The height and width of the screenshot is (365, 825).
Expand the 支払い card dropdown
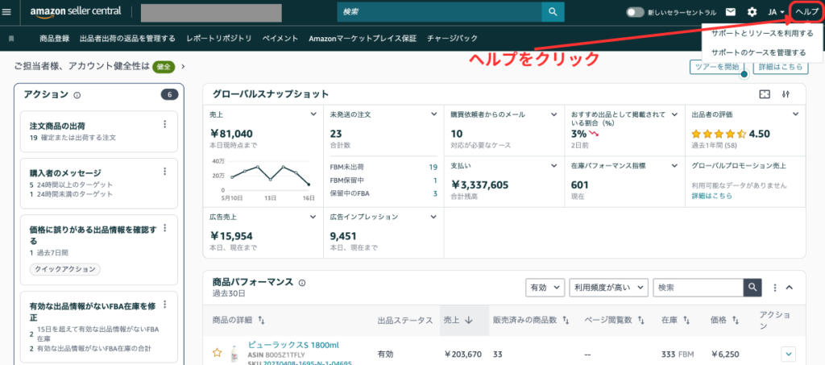(x=554, y=165)
